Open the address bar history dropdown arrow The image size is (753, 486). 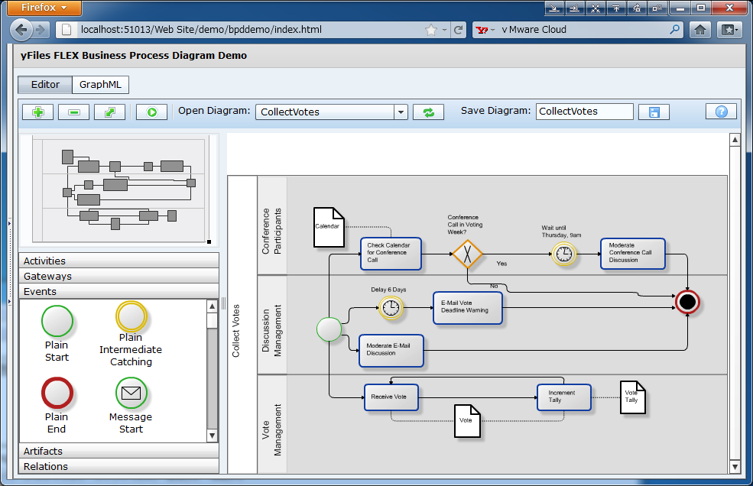click(x=444, y=30)
